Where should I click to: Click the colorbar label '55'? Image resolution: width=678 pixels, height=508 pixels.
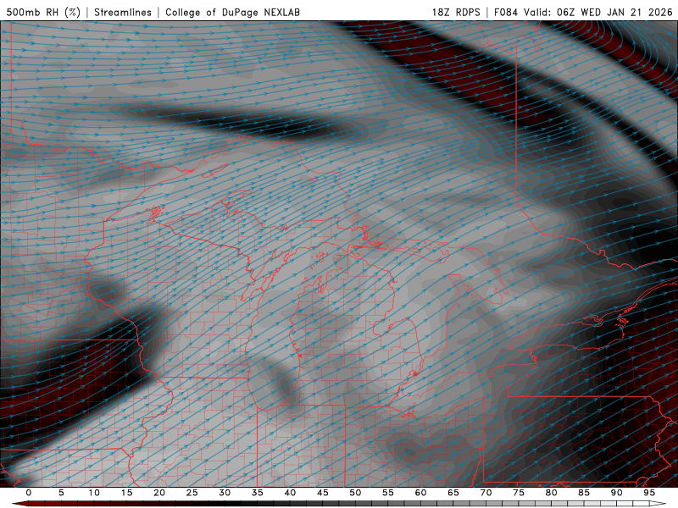pyautogui.click(x=388, y=493)
